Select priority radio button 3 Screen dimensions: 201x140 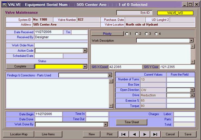(x=146, y=34)
